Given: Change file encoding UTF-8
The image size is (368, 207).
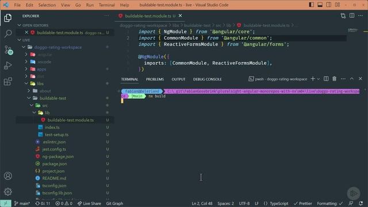Looking at the screenshot, I should (x=244, y=204).
